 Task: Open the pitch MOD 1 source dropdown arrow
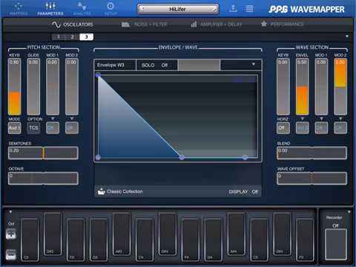[x=53, y=119]
